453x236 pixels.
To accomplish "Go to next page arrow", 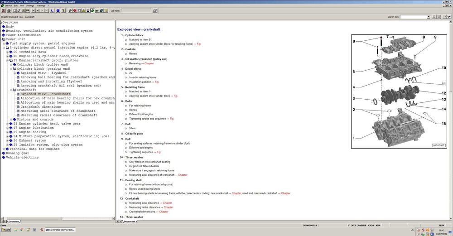I will coord(42,11).
